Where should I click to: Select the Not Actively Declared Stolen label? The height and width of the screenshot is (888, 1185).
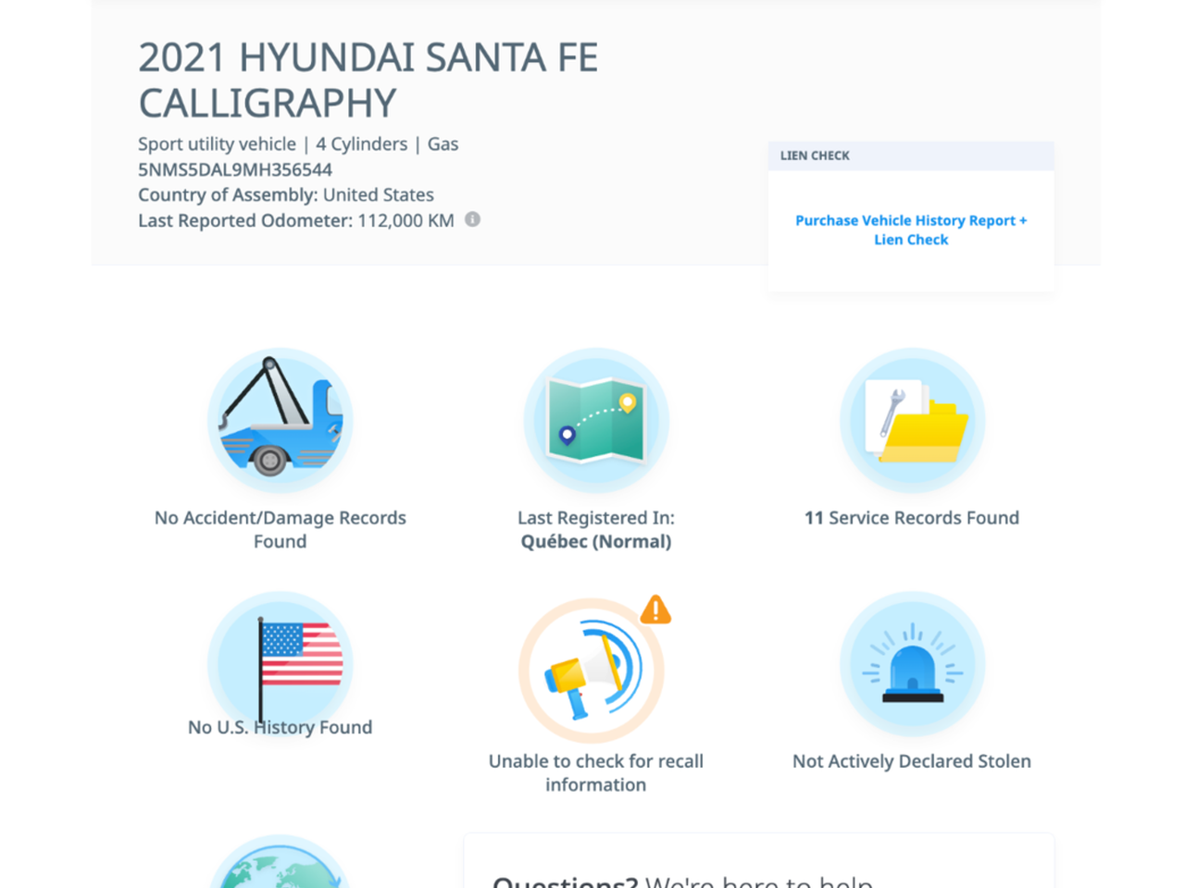click(x=912, y=761)
